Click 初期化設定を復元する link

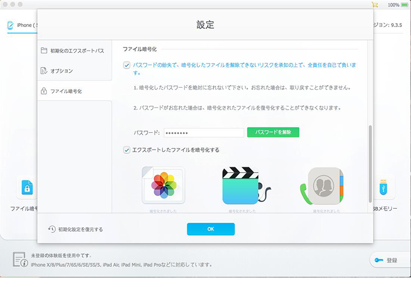click(81, 230)
